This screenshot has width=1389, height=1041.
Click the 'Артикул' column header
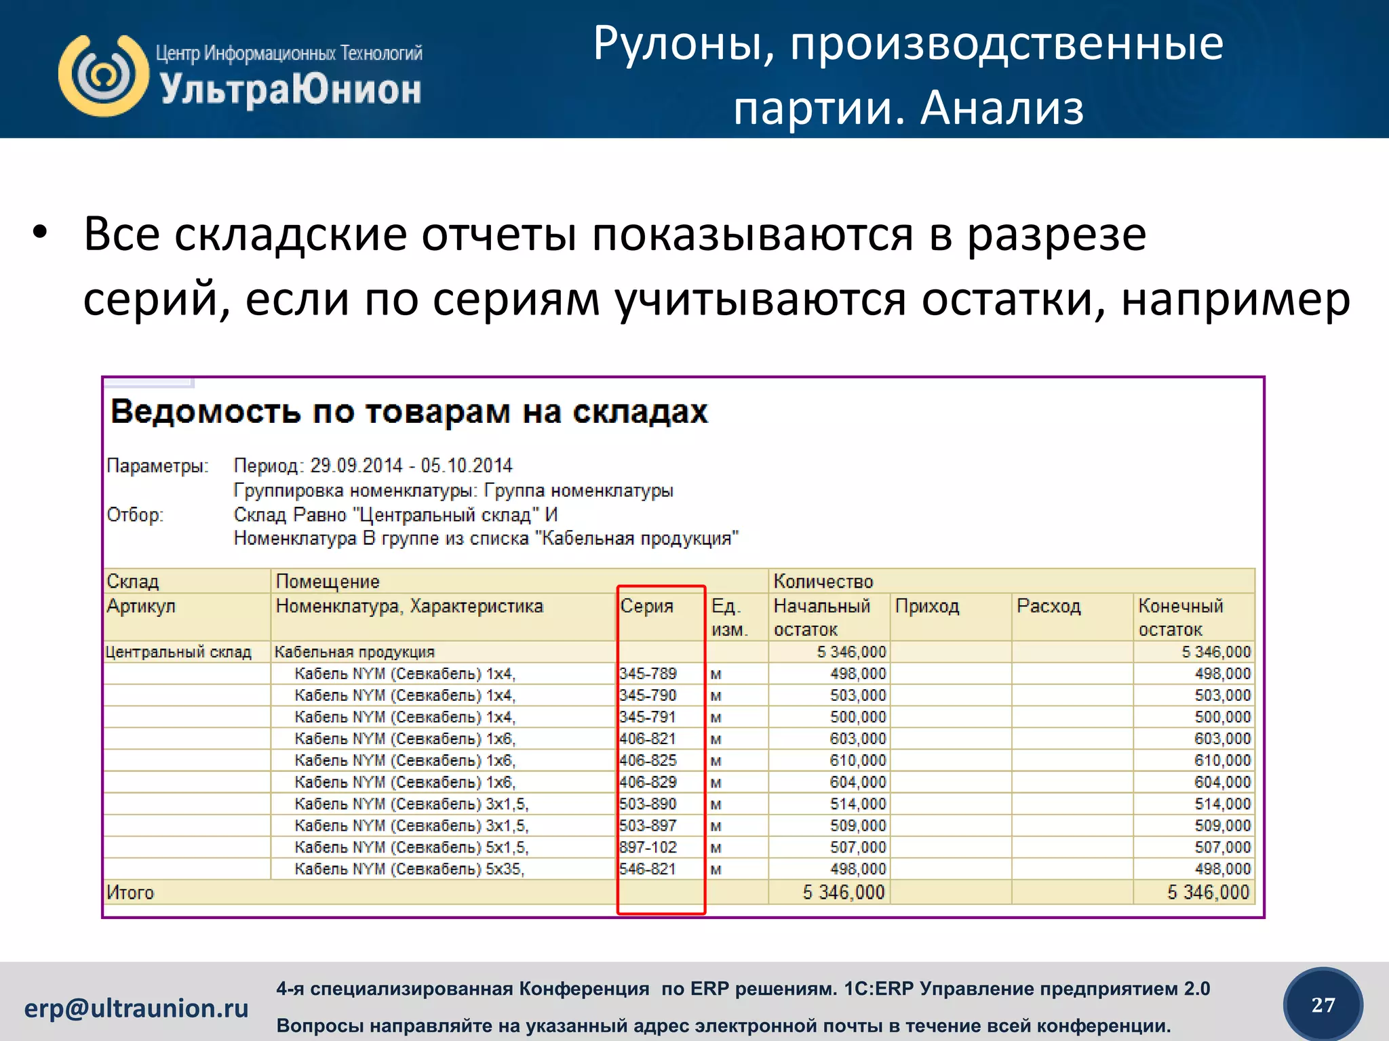click(141, 606)
